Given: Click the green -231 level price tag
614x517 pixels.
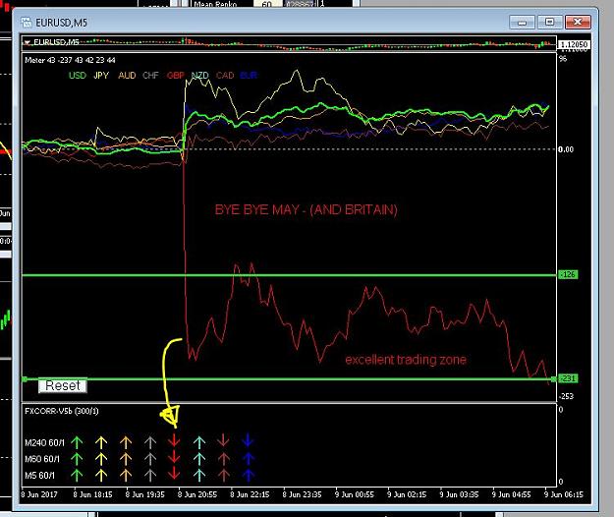Looking at the screenshot, I should pyautogui.click(x=568, y=378).
